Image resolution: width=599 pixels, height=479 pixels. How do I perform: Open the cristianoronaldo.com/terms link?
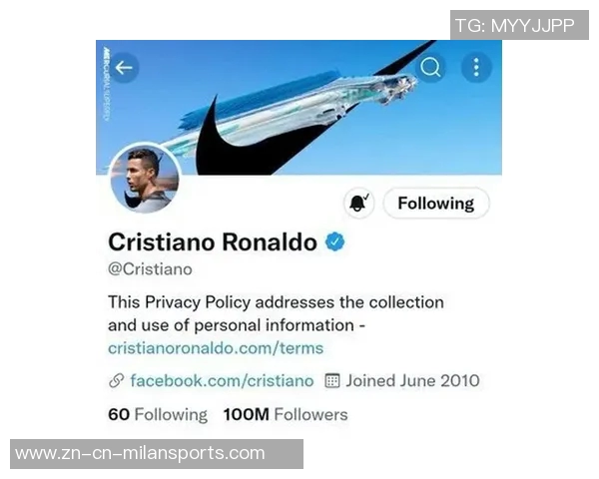[x=216, y=348]
